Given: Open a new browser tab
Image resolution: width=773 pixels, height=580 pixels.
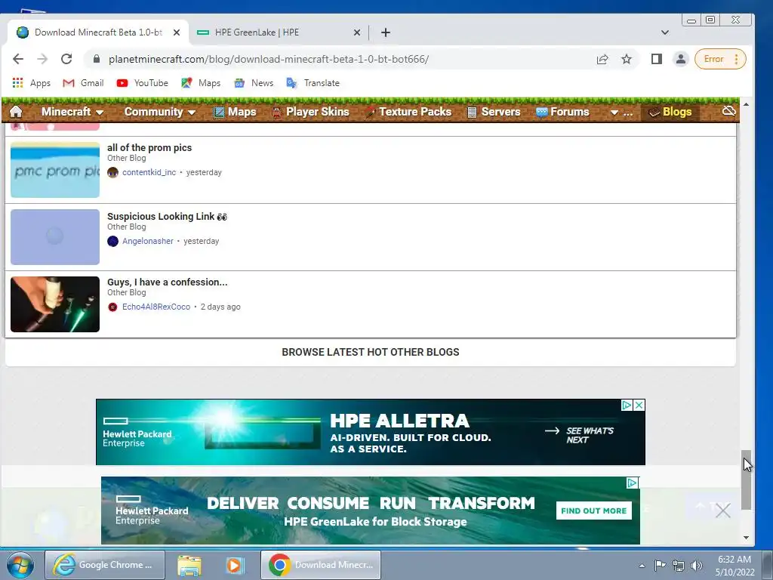Looking at the screenshot, I should [386, 32].
